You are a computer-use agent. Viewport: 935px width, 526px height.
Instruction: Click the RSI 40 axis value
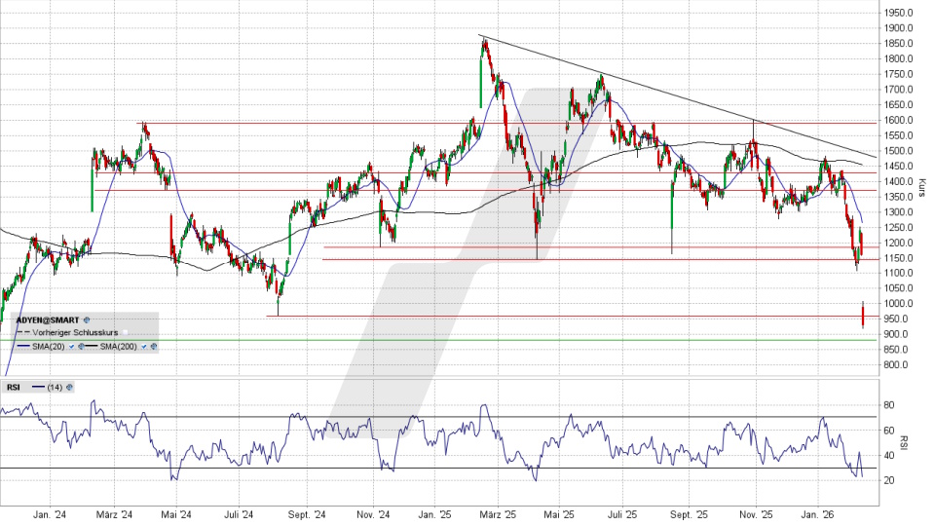(888, 456)
